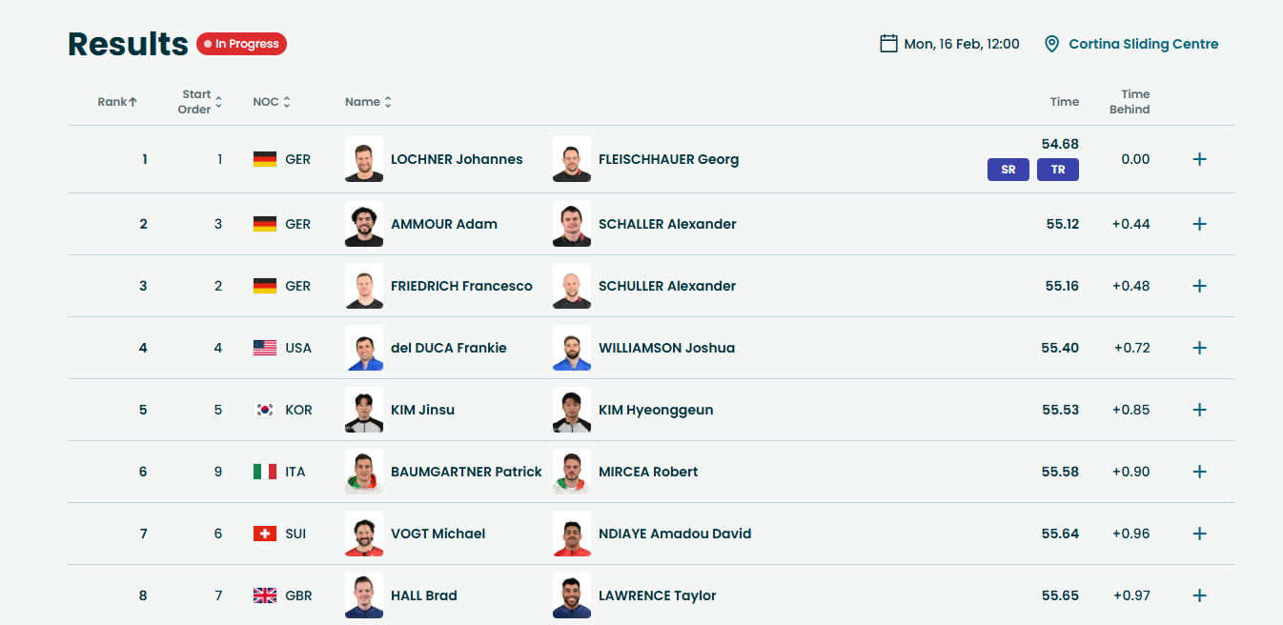This screenshot has height=625, width=1283.
Task: Click the Switzerland flag icon
Action: [x=264, y=534]
